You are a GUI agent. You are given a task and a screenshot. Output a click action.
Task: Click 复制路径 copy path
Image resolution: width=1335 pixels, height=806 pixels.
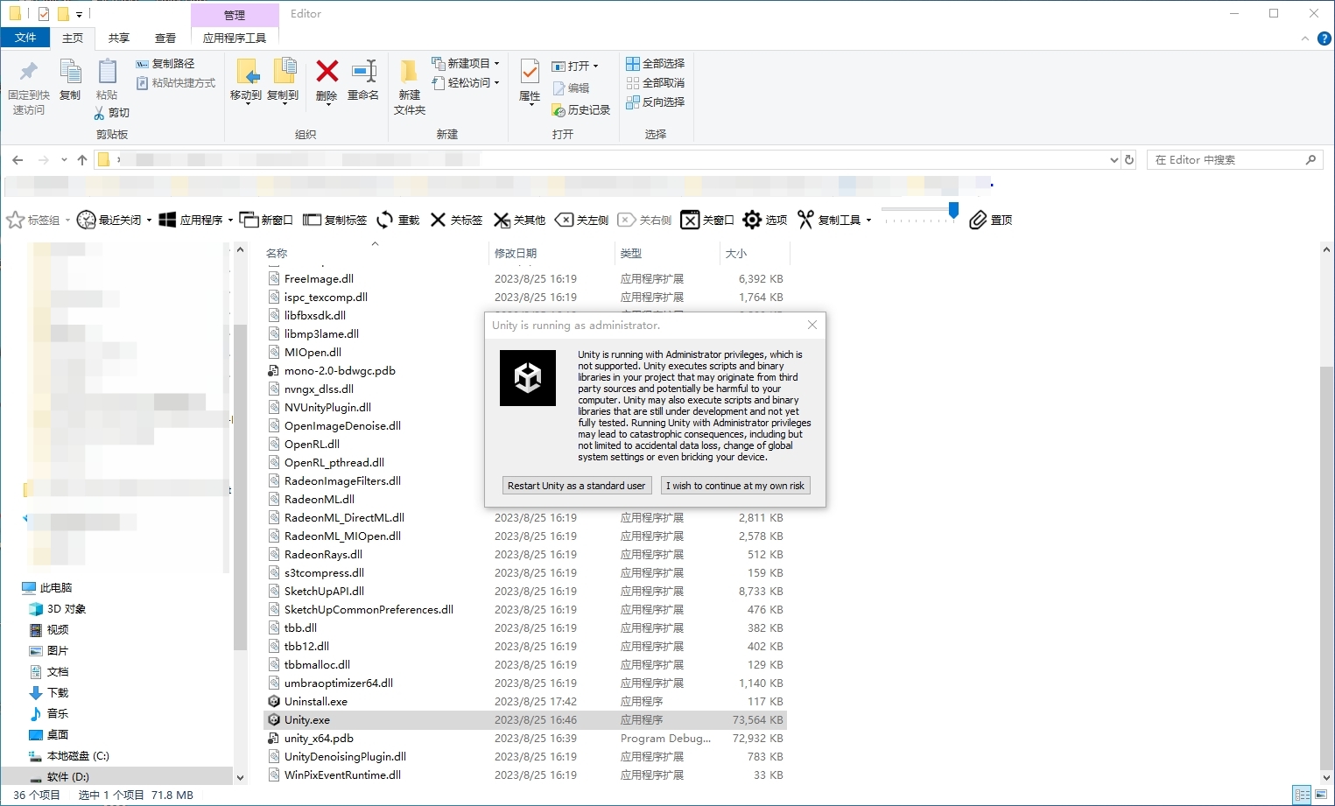pyautogui.click(x=165, y=64)
